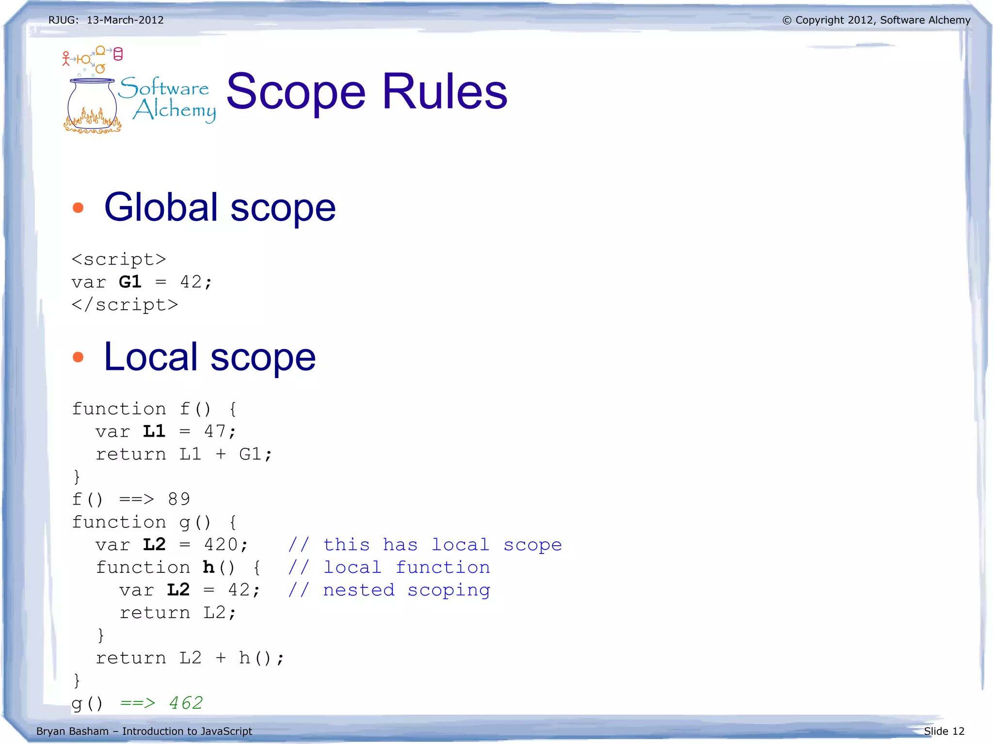Click the '// nested scoping' comment

[x=389, y=590]
